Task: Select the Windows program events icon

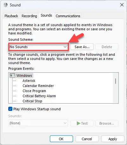Action: pyautogui.click(x=12, y=76)
